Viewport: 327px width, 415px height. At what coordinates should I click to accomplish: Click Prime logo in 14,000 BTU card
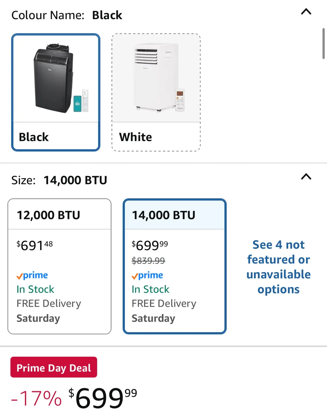[147, 276]
